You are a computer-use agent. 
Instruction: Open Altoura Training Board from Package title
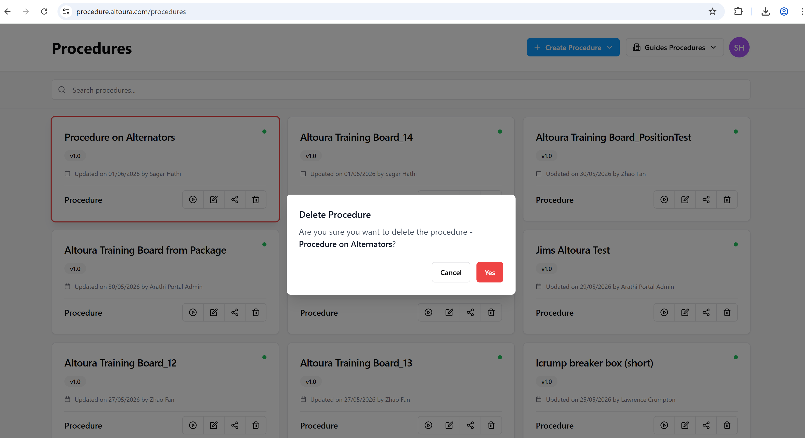pyautogui.click(x=145, y=250)
